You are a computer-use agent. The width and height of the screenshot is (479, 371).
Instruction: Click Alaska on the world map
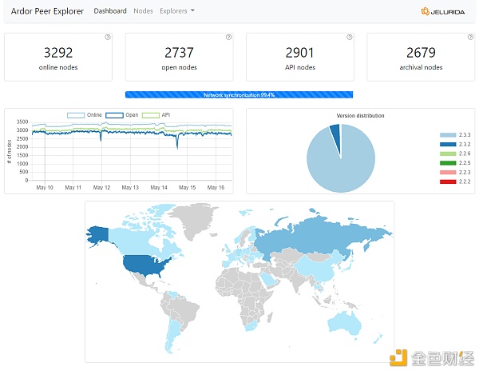click(98, 235)
